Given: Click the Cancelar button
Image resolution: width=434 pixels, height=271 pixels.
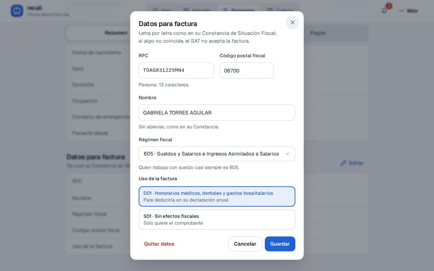Looking at the screenshot, I should [x=245, y=244].
